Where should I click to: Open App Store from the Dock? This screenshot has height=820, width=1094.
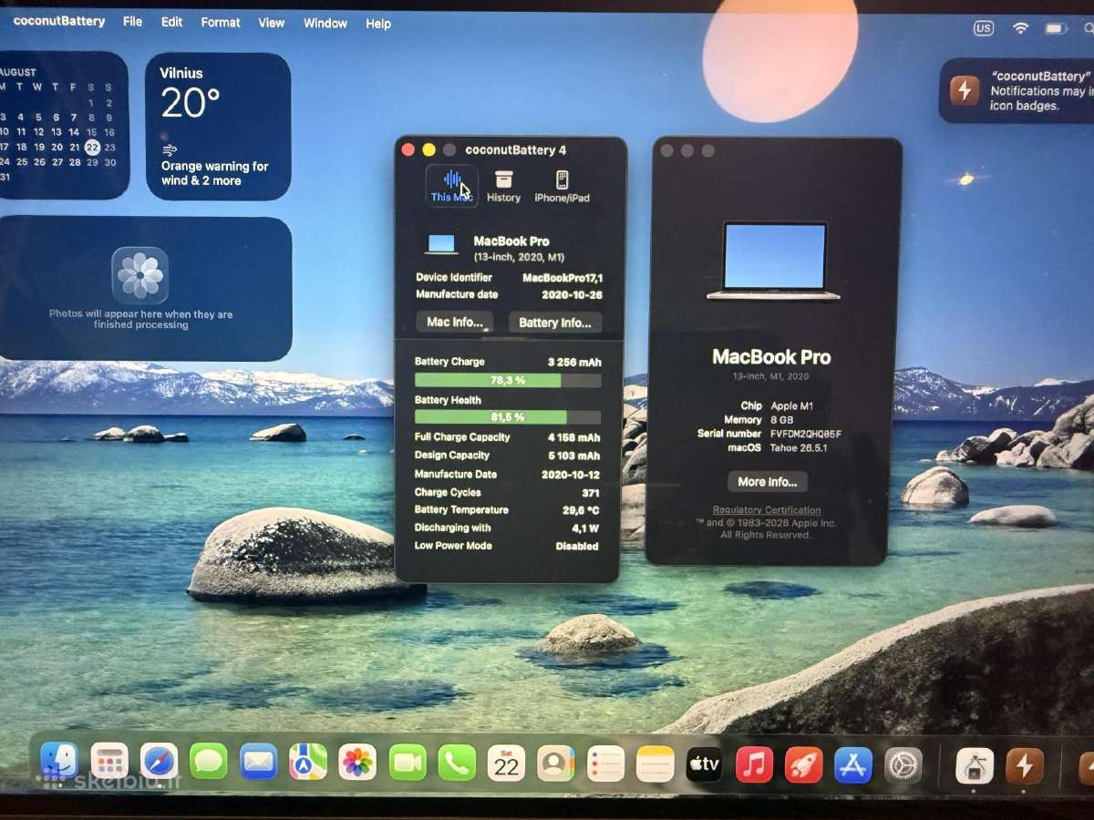point(853,765)
